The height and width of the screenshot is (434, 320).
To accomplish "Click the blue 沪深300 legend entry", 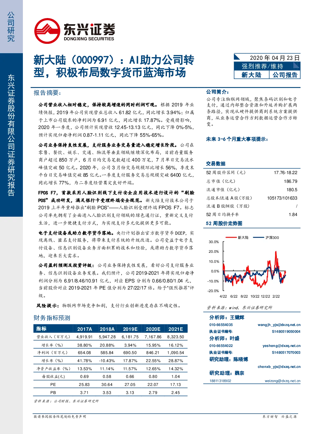I will 266,238.
